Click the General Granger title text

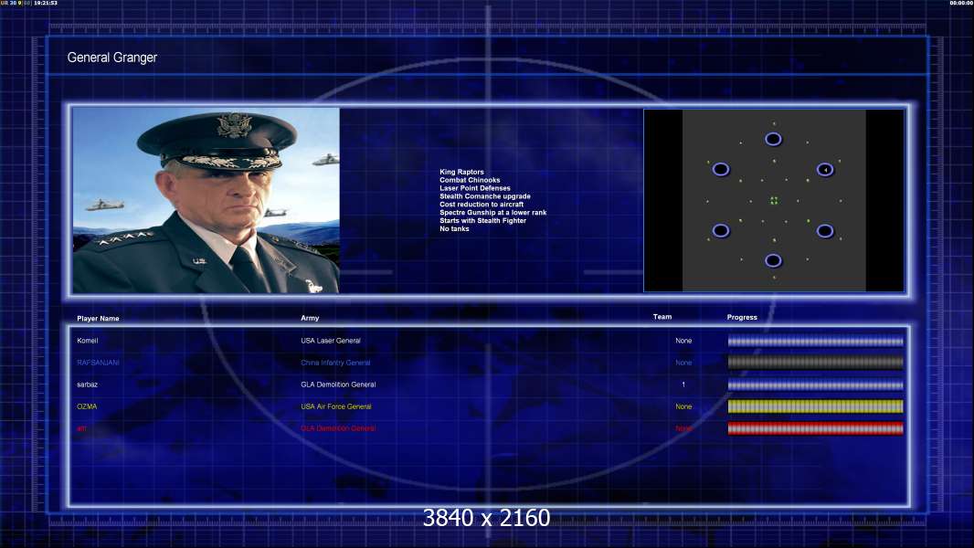111,58
